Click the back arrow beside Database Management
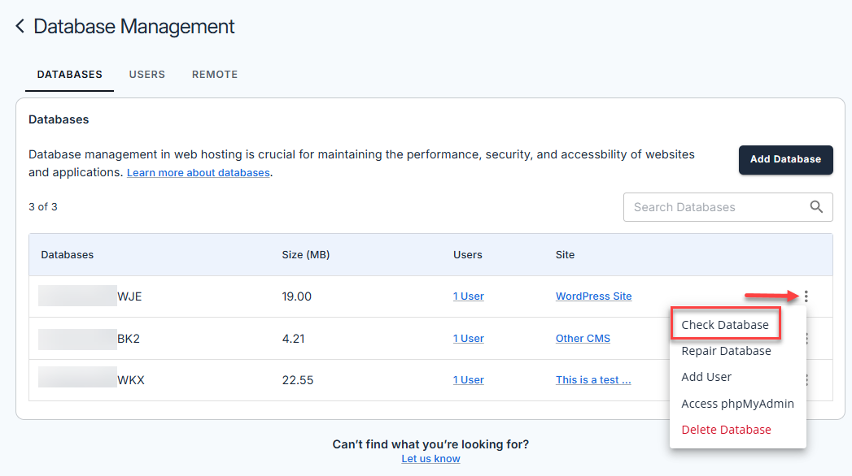 pyautogui.click(x=19, y=25)
